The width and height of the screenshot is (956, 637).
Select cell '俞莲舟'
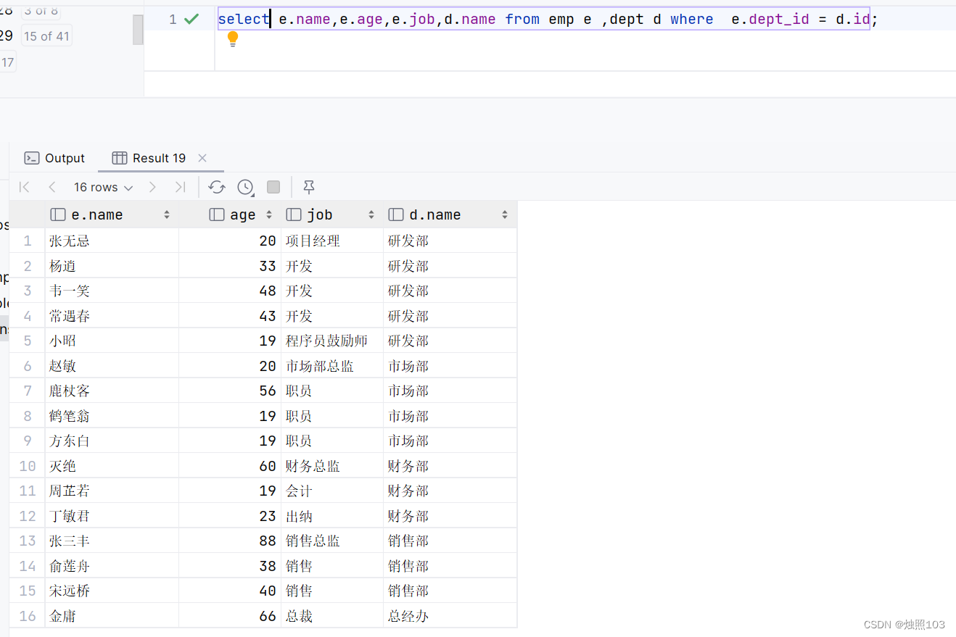[112, 566]
